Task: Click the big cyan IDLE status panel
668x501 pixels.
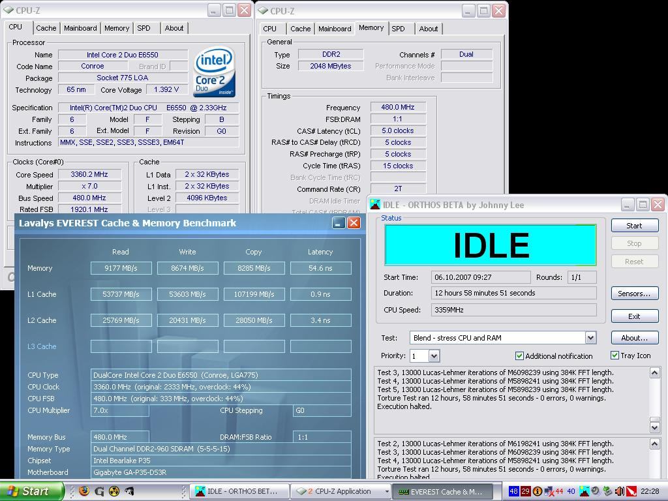Action: click(491, 245)
